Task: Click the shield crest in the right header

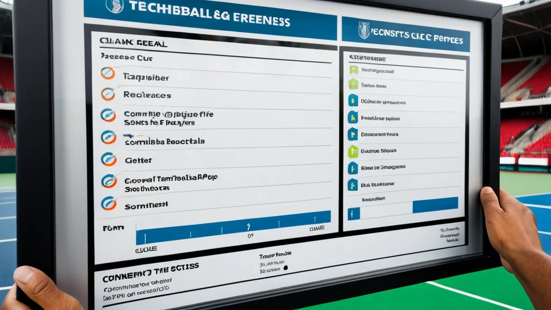Action: pyautogui.click(x=364, y=30)
